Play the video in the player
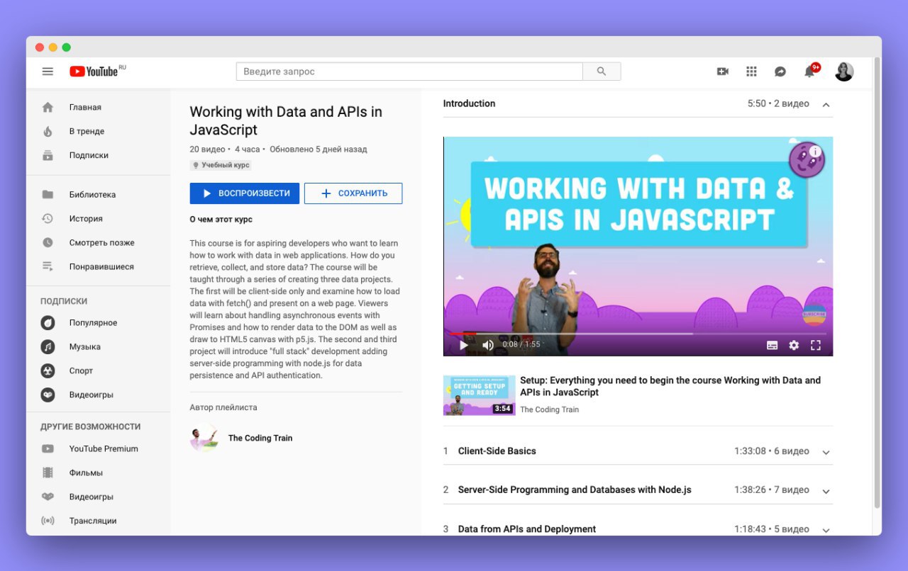 click(x=463, y=345)
